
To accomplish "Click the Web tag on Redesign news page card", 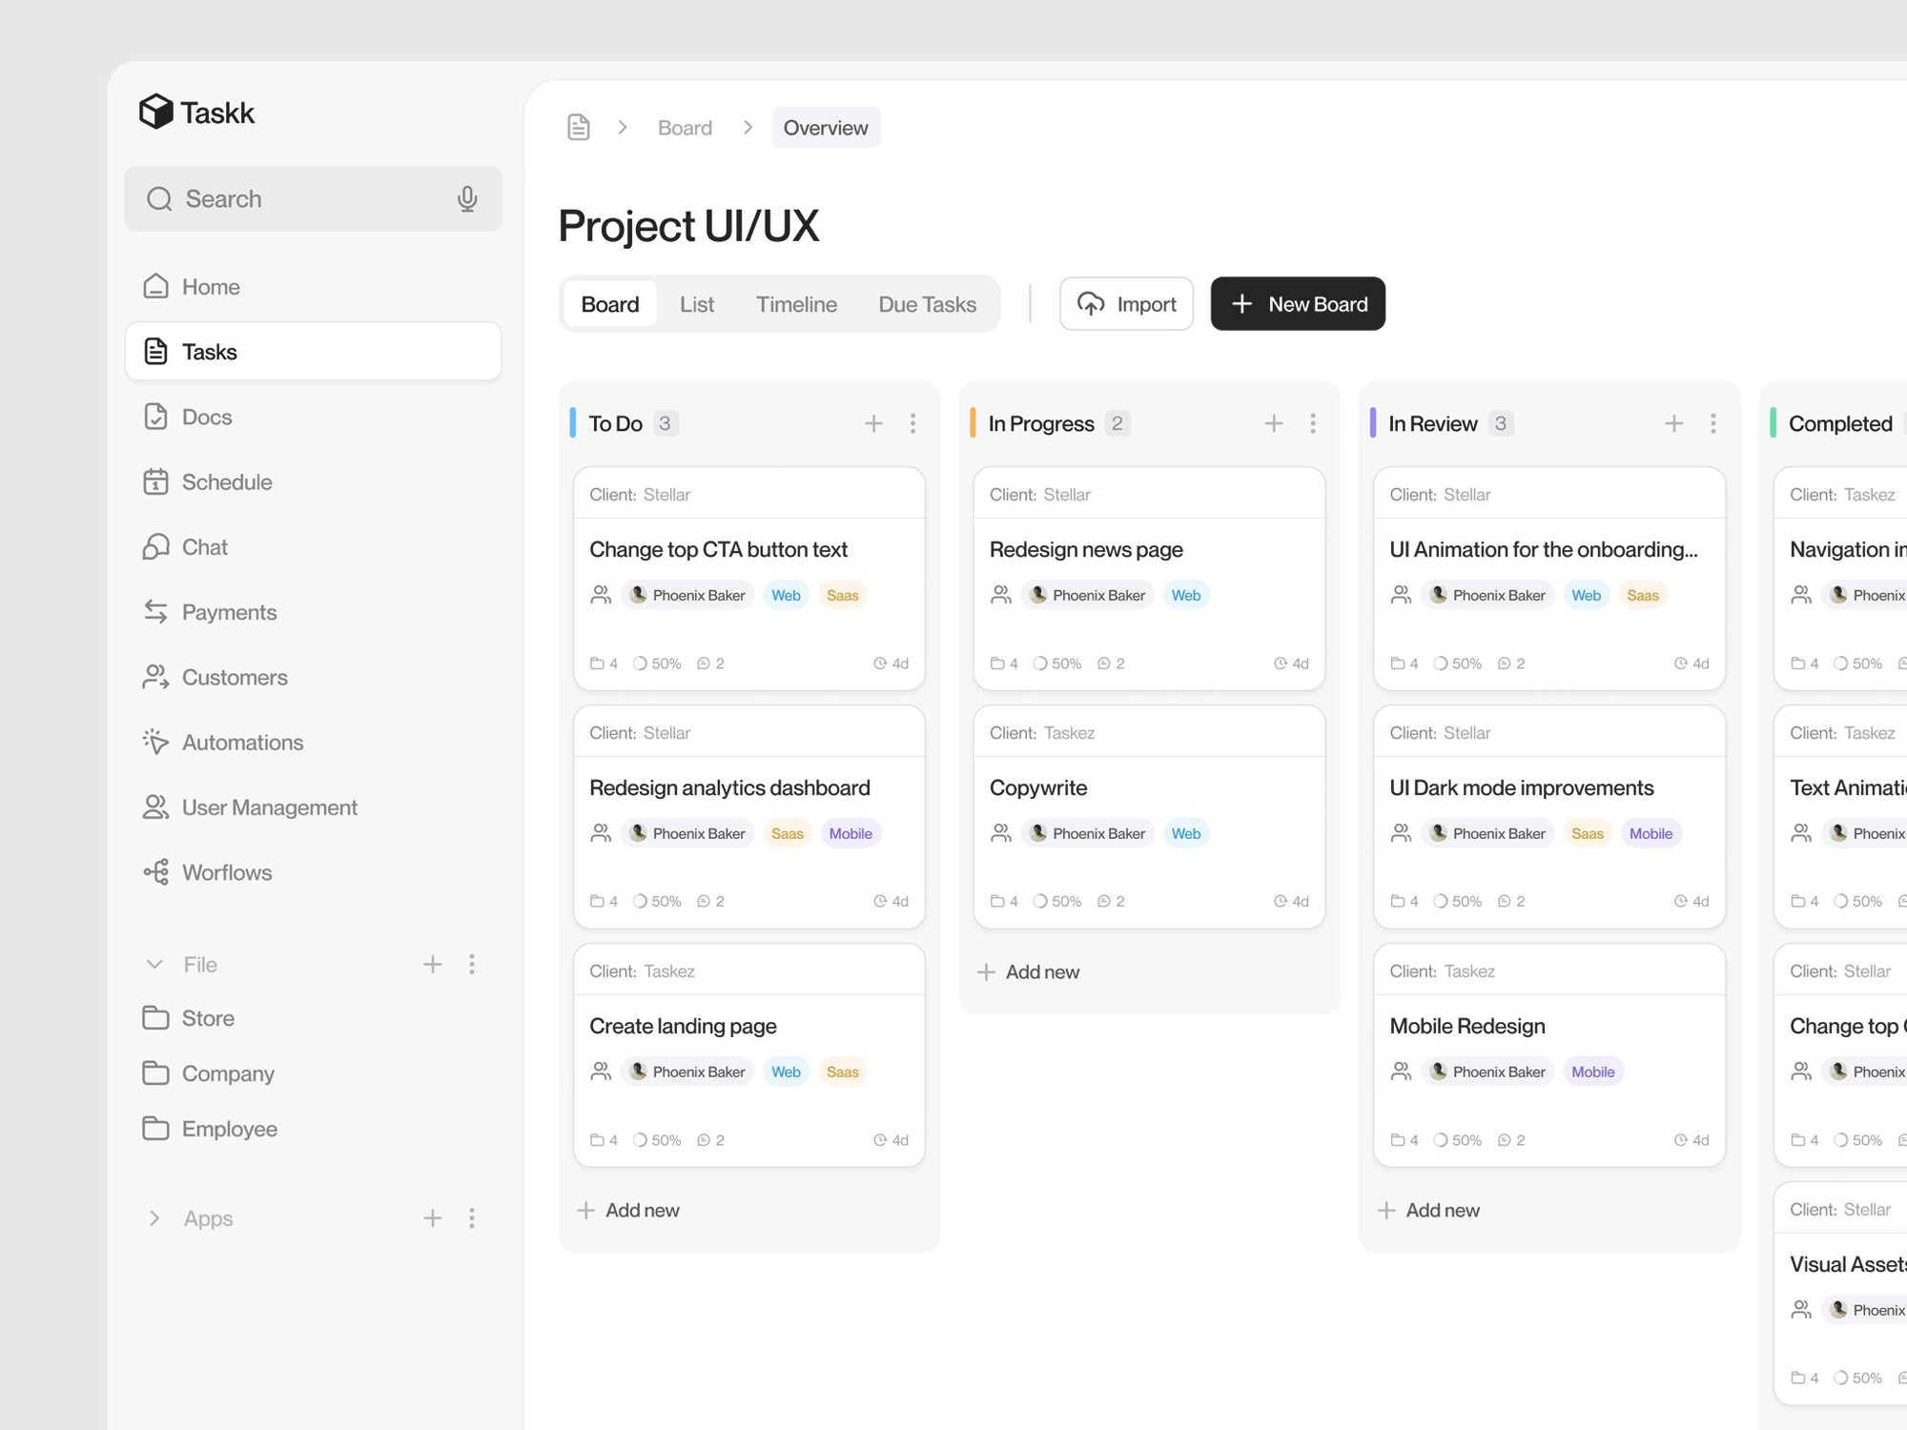I will pyautogui.click(x=1185, y=595).
